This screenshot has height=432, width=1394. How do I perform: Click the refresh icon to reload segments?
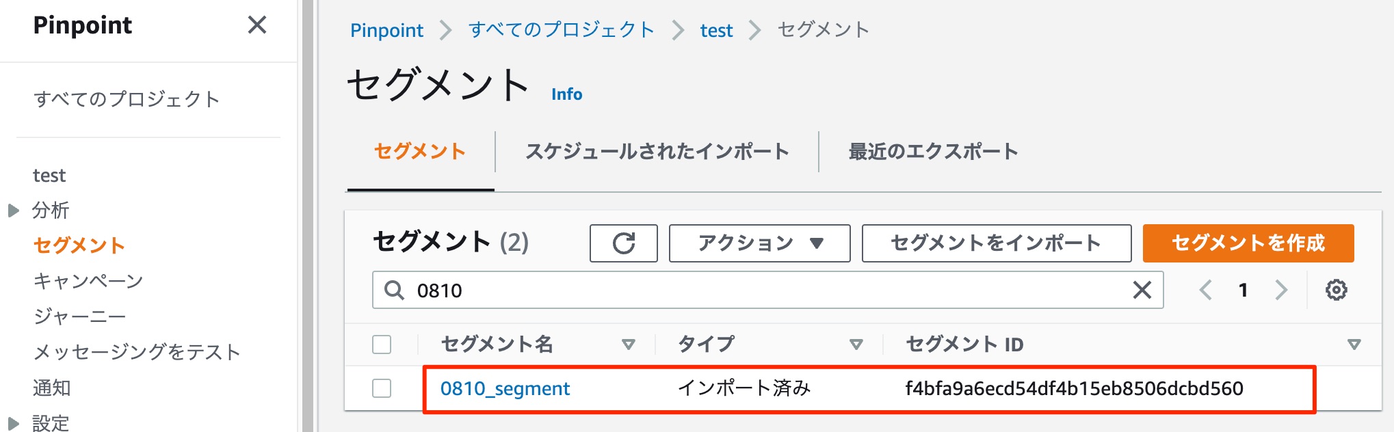(622, 243)
